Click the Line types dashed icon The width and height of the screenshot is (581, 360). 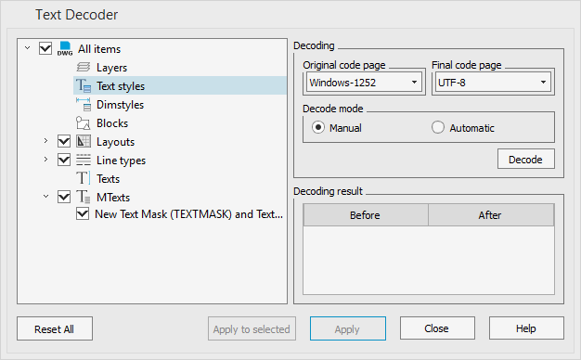(x=84, y=160)
